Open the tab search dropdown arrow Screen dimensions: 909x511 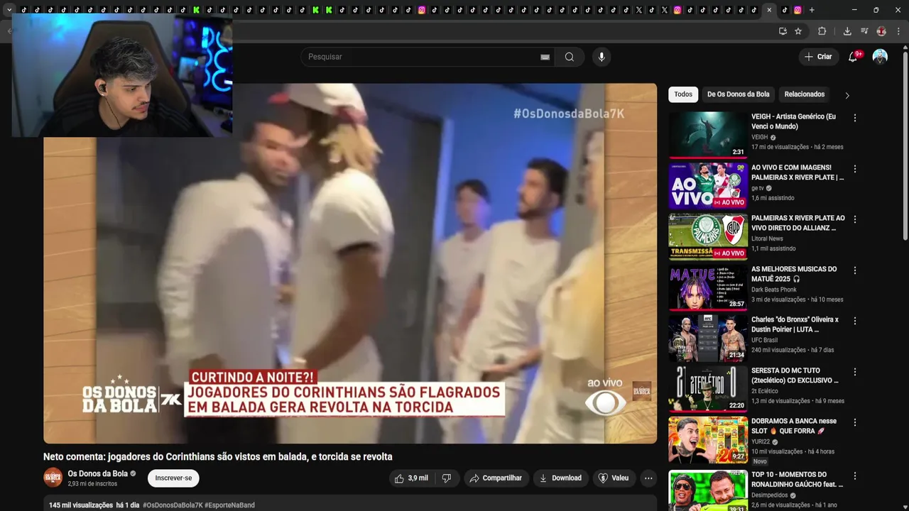(x=9, y=10)
